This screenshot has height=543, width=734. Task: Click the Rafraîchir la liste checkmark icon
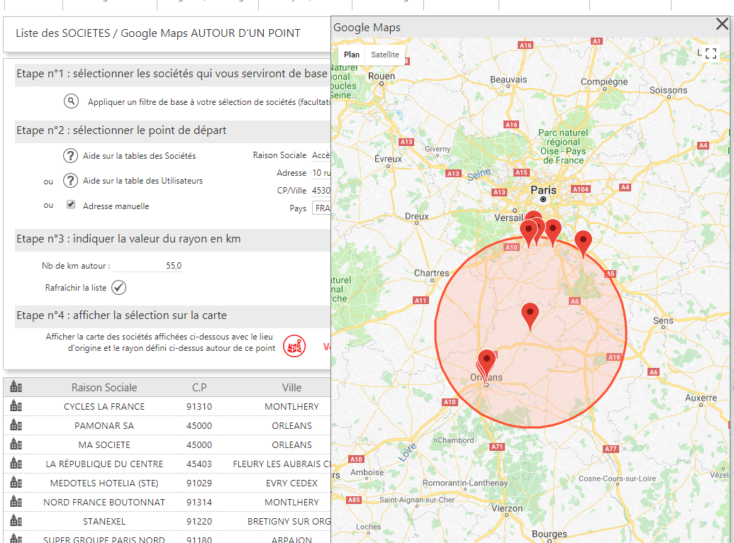119,287
